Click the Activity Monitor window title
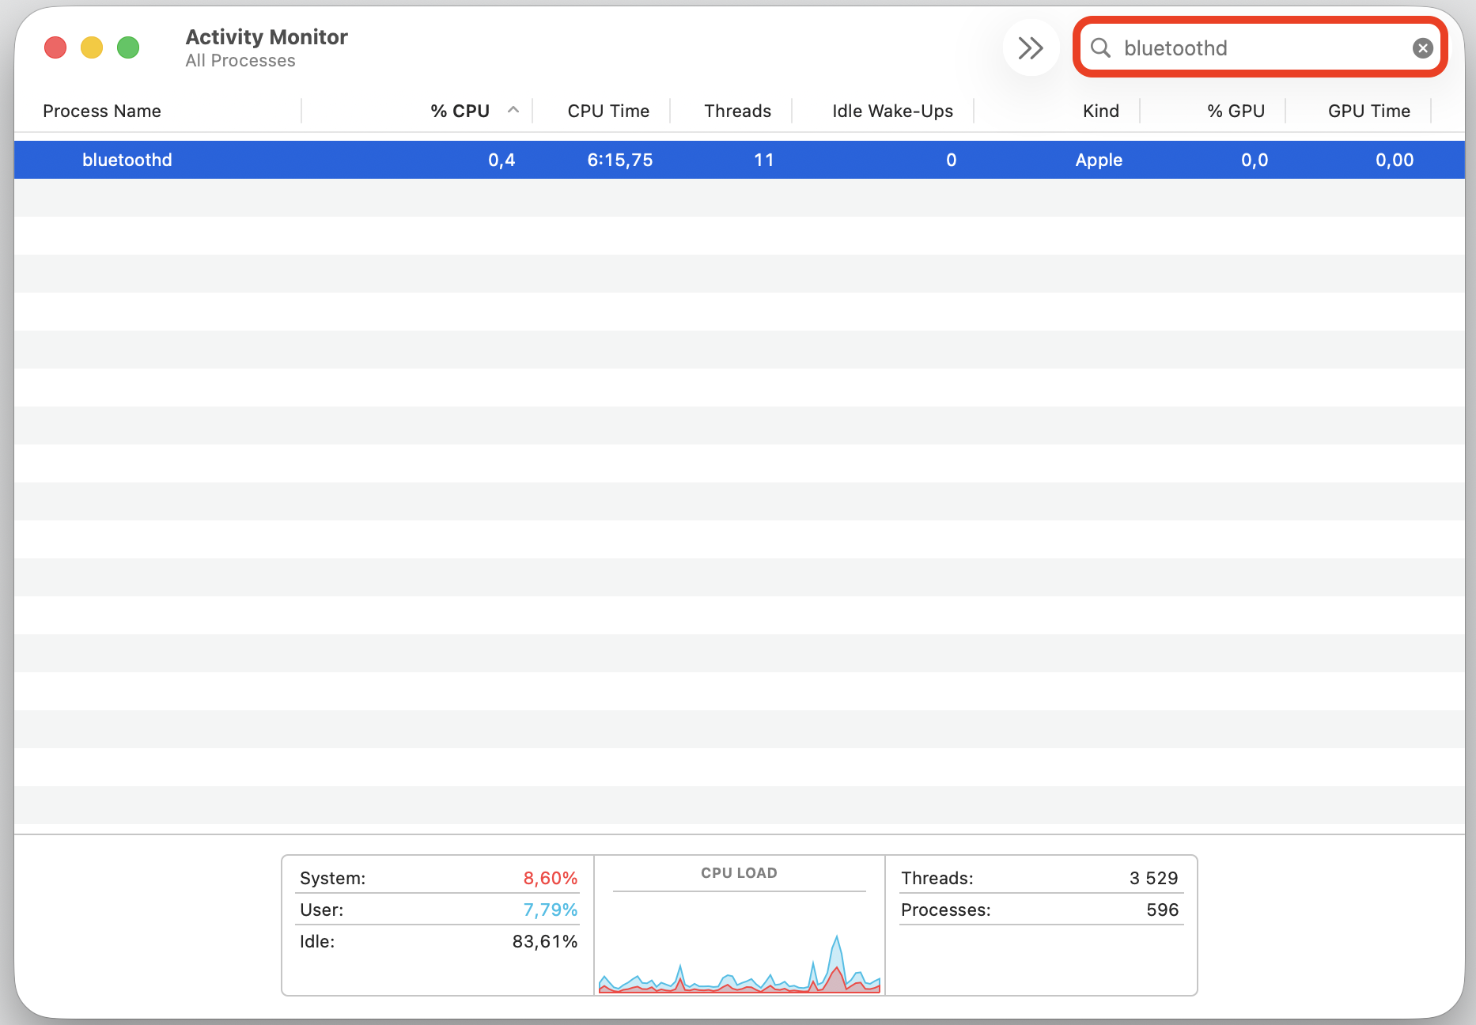 click(267, 37)
